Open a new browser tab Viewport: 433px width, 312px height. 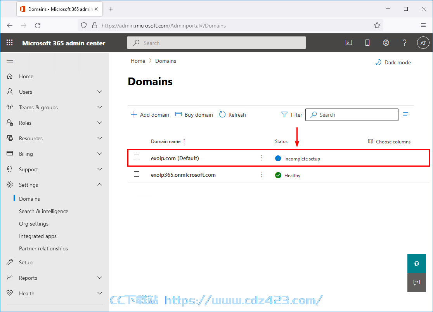111,9
